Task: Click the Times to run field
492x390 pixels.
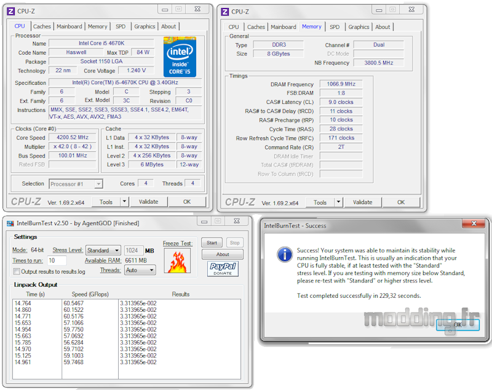Action: (x=57, y=260)
